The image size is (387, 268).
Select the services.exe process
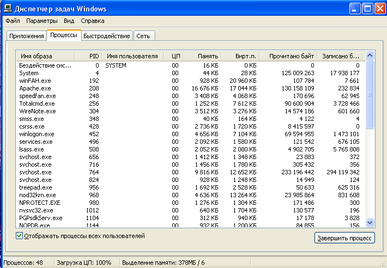pos(189,142)
